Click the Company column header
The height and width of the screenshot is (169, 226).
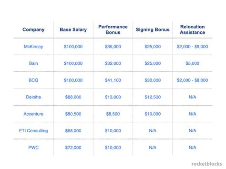(33, 30)
